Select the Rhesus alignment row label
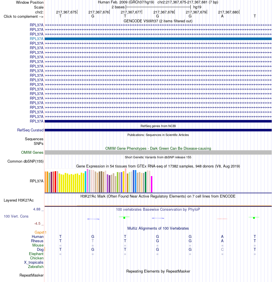272x282 pixels. [x=37, y=241]
